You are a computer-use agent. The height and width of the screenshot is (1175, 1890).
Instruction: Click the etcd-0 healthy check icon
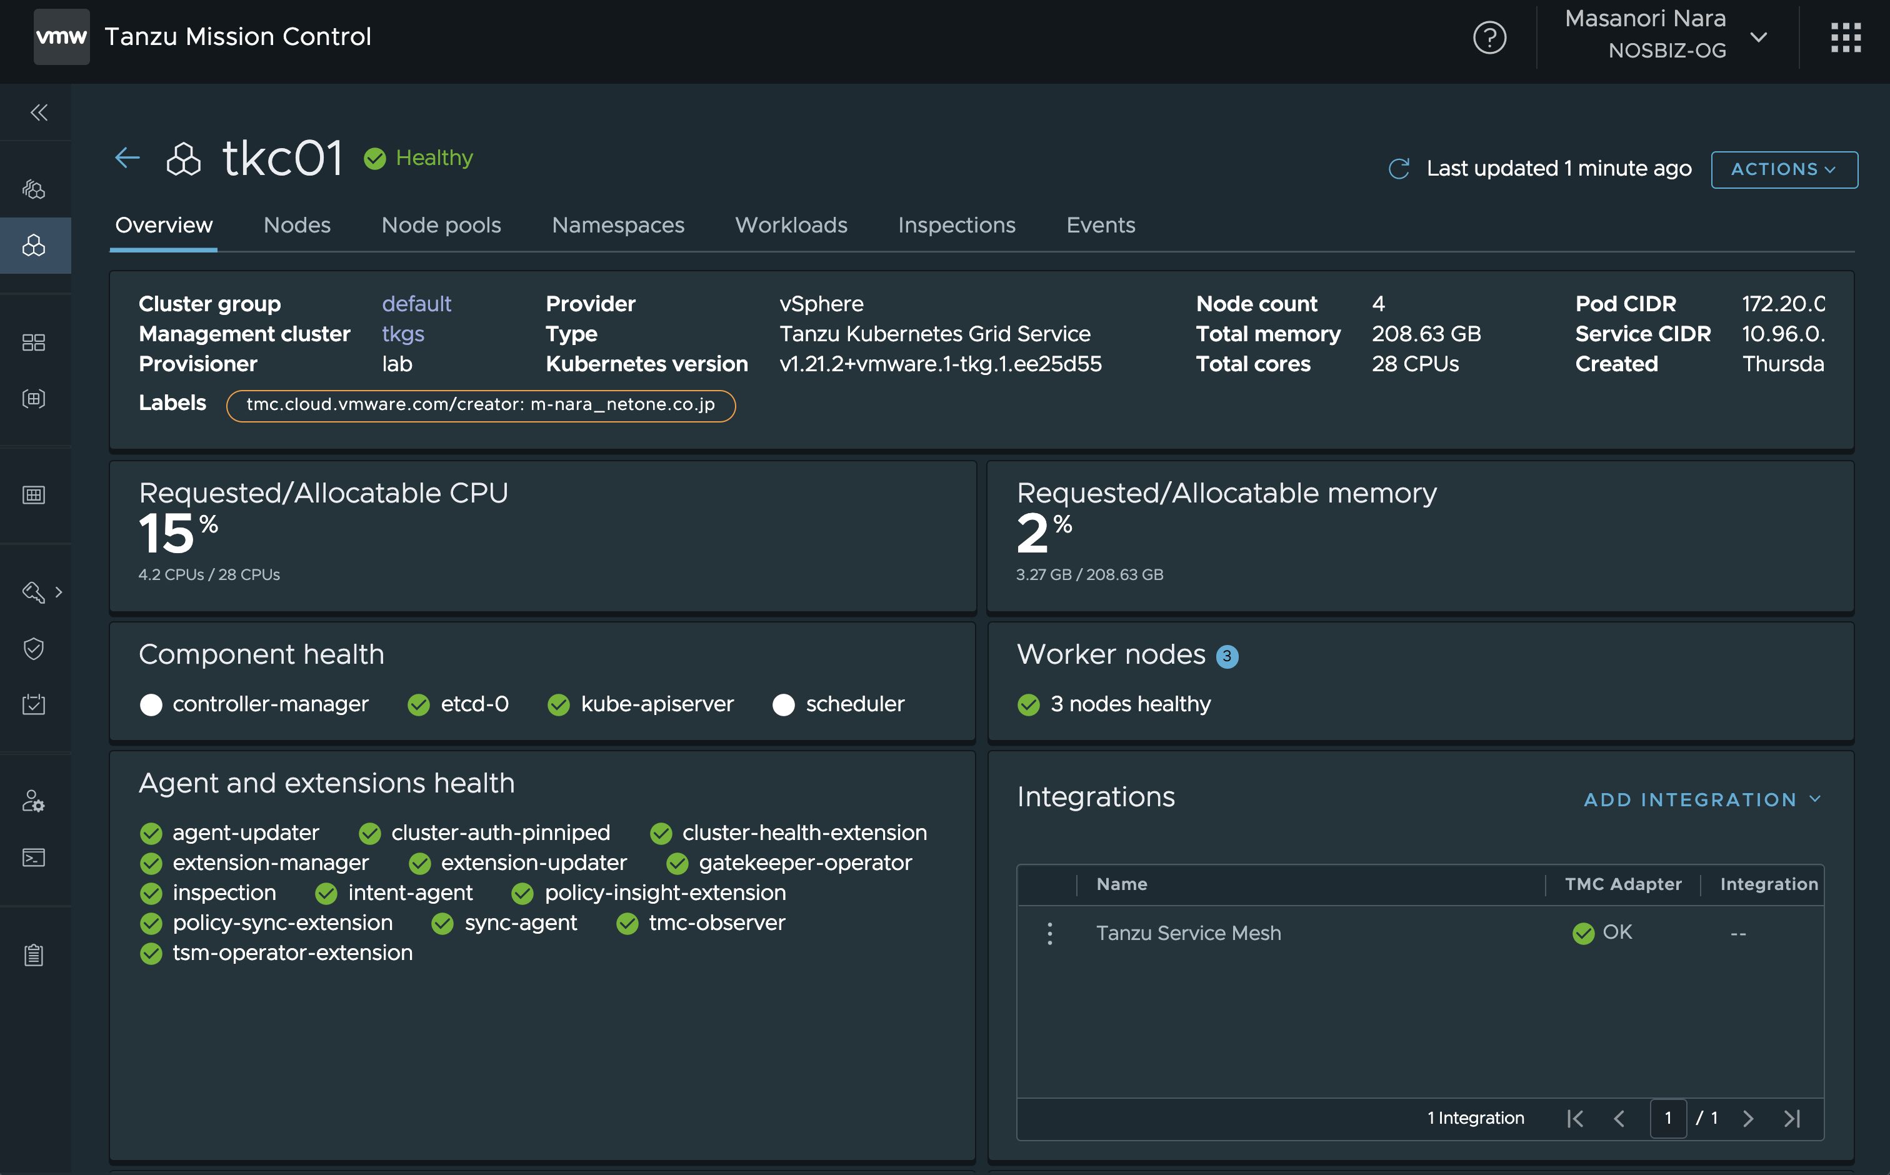(418, 705)
